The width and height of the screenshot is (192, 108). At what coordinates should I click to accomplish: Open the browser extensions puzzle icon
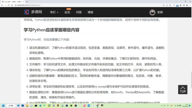[181, 5]
